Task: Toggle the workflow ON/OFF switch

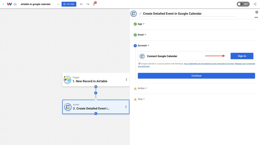Action: coord(243,4)
